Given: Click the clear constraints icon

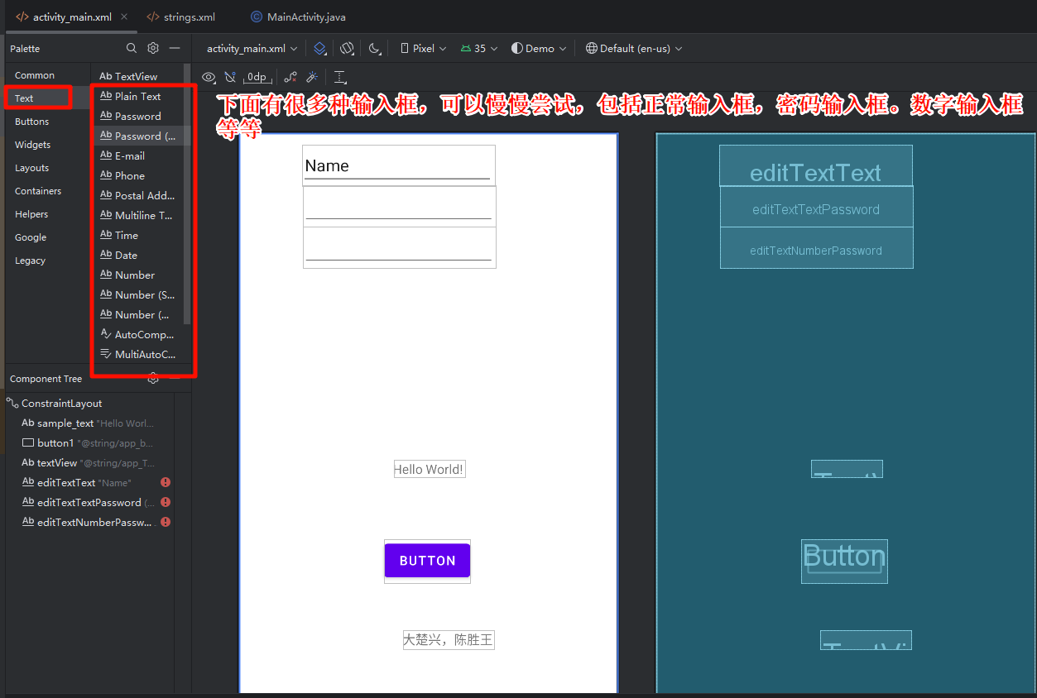Looking at the screenshot, I should tap(290, 77).
